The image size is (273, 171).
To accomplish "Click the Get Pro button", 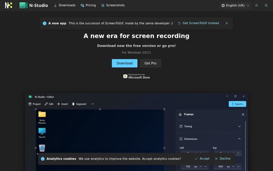I will 150,63.
